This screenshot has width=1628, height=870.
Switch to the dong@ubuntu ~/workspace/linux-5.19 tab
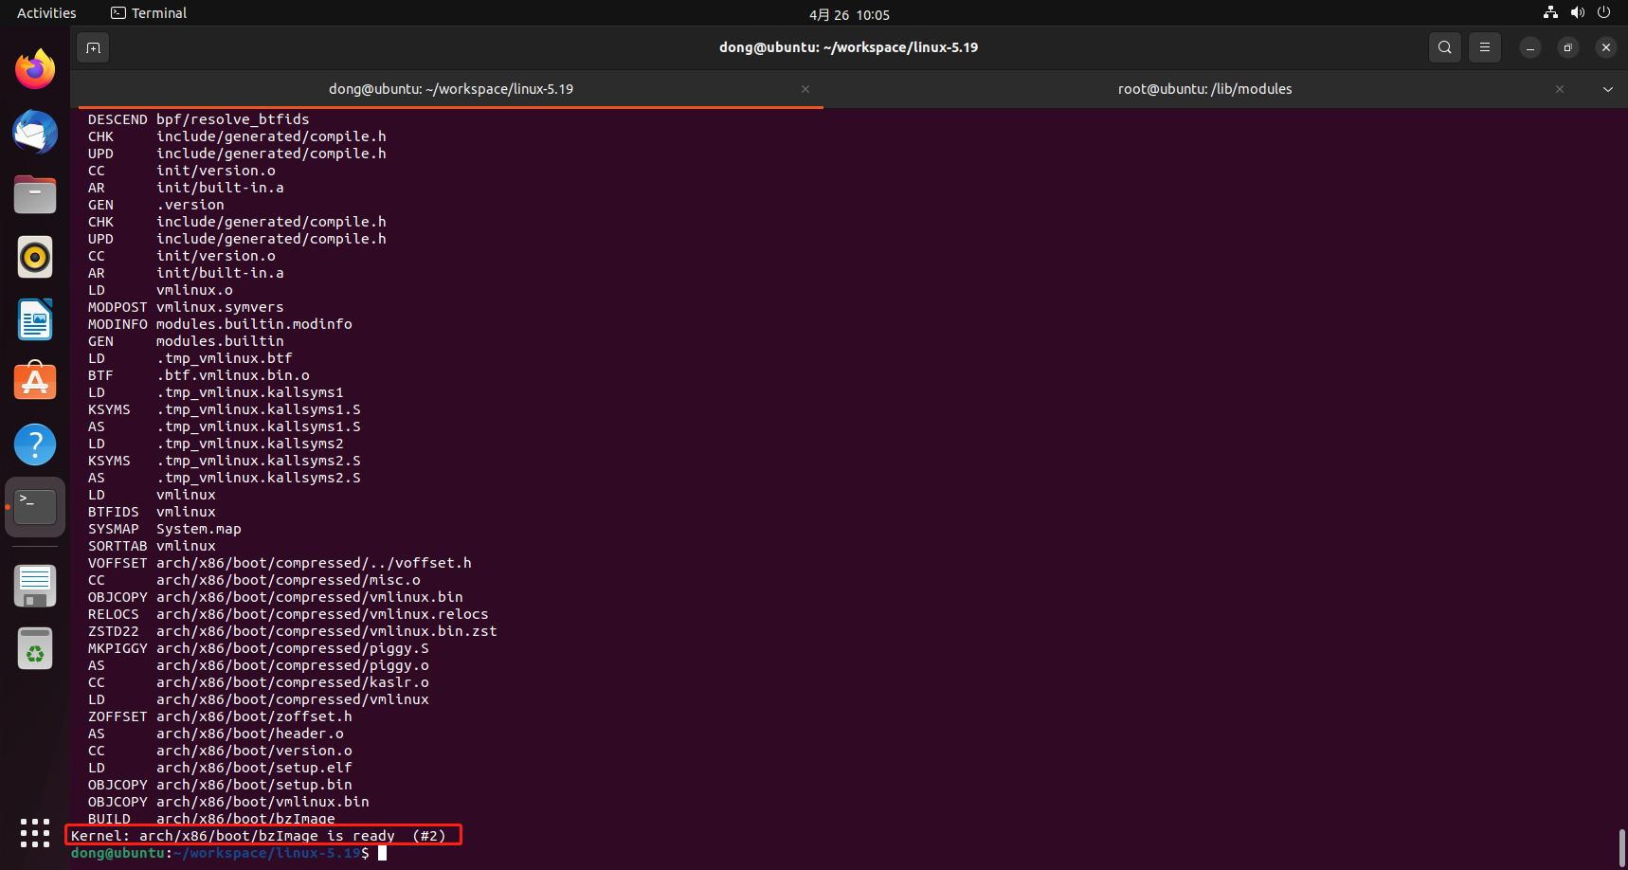[x=451, y=89]
